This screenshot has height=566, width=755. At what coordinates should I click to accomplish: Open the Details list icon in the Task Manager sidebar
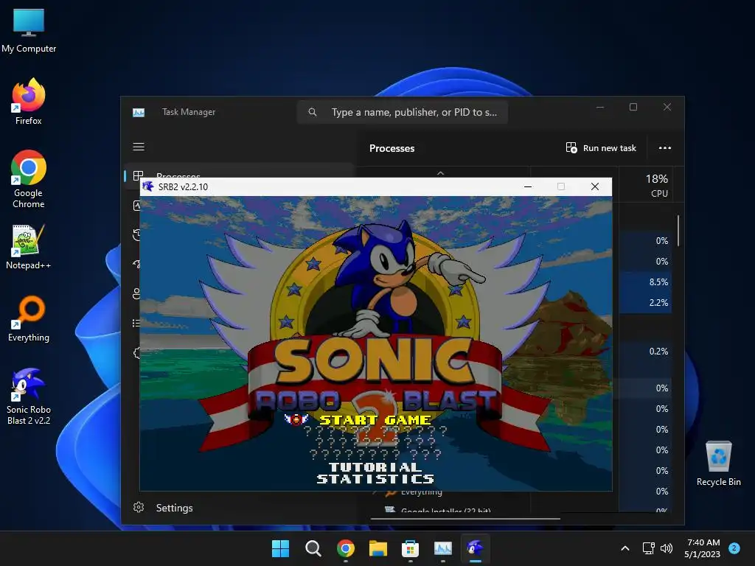[136, 323]
